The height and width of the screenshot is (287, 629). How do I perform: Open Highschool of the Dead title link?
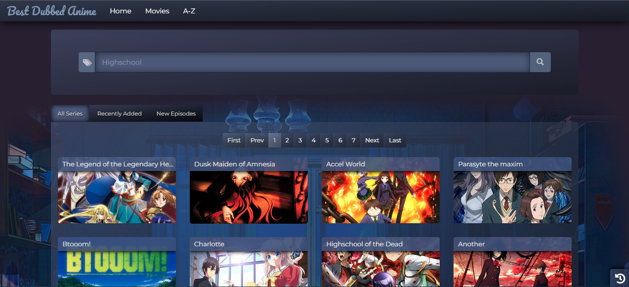click(x=364, y=244)
